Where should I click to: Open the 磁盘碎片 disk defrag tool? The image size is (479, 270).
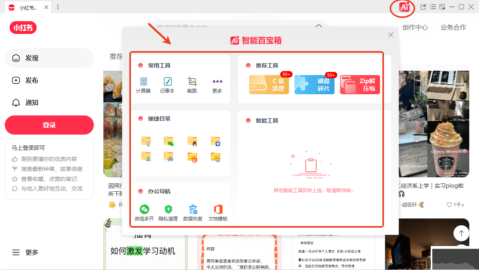(315, 85)
